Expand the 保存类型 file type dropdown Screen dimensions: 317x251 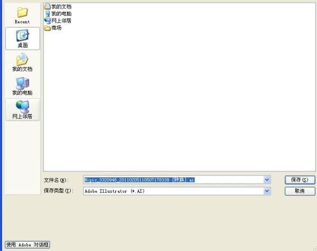point(267,191)
